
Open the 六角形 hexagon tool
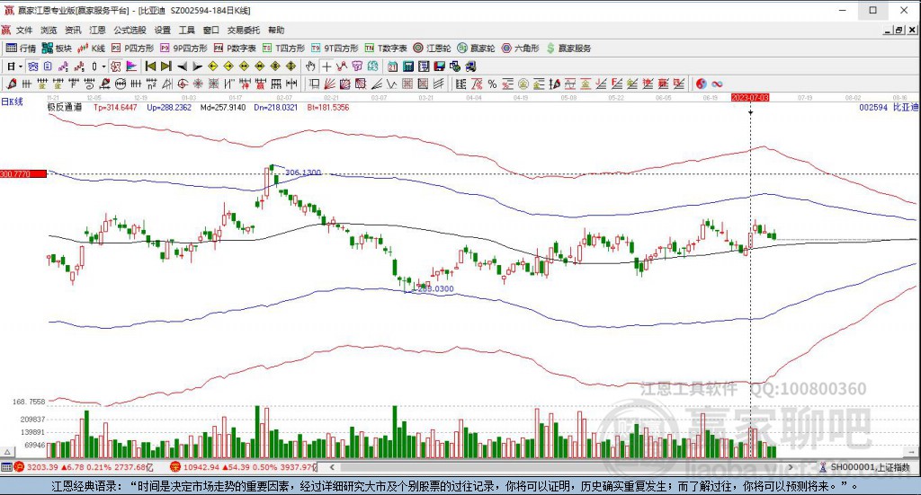[521, 49]
